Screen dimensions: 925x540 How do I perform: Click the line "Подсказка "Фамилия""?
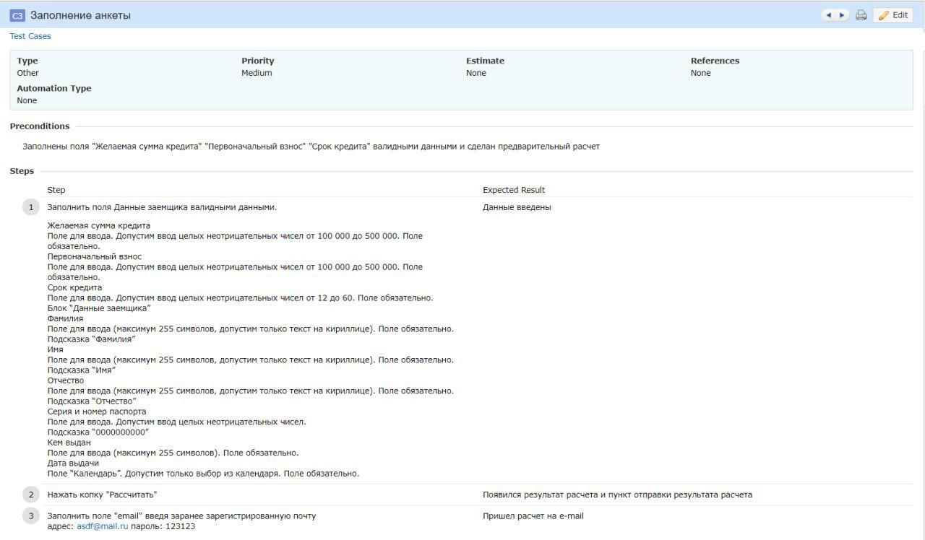(91, 339)
